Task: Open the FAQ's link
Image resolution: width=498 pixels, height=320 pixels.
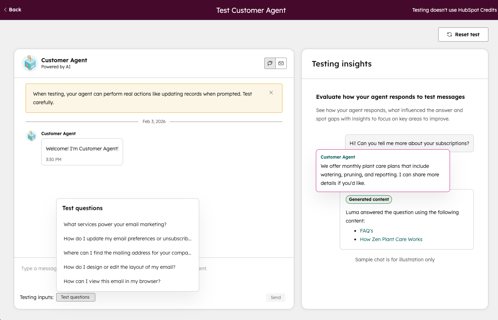Action: click(366, 231)
